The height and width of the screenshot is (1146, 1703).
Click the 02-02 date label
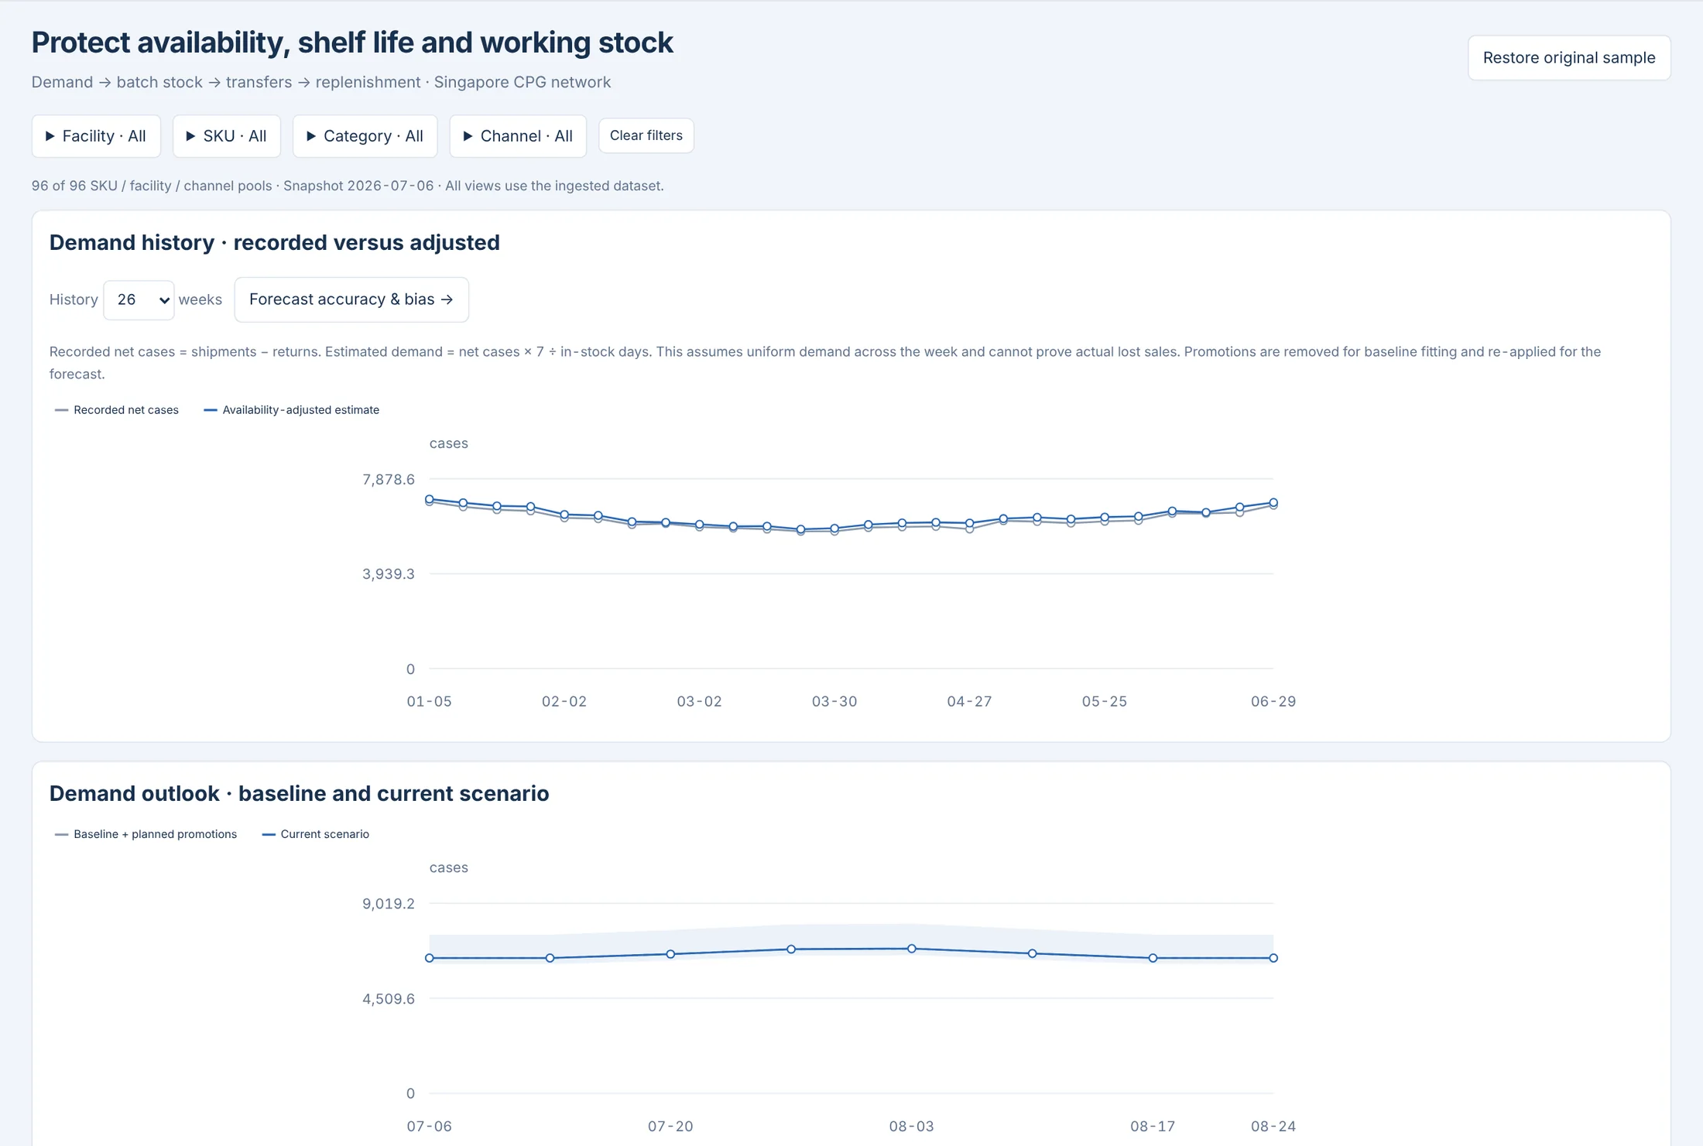(564, 702)
